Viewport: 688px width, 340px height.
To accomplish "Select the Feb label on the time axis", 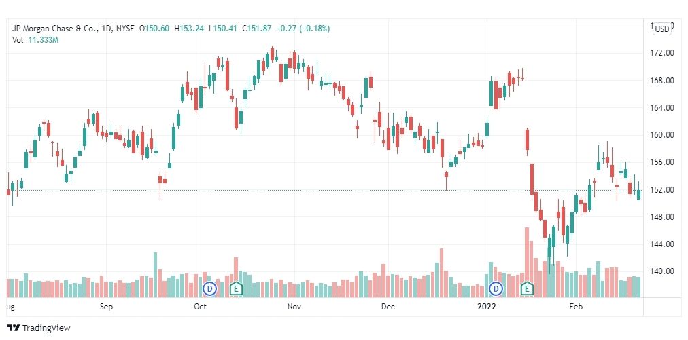I will 575,307.
